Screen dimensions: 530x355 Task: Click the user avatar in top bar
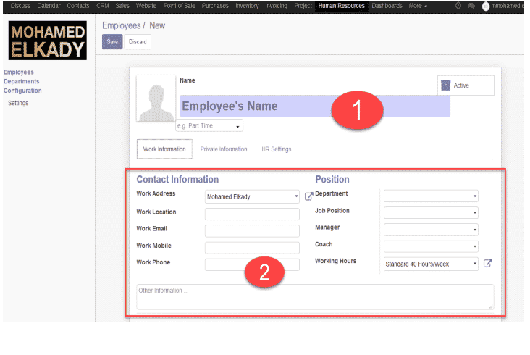coord(485,6)
